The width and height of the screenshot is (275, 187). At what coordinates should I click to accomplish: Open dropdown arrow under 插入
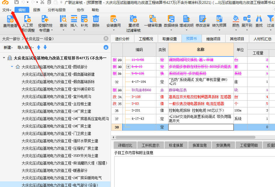click(74, 30)
